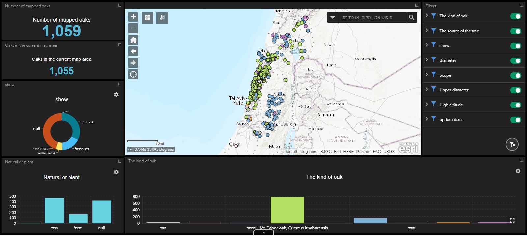Zoom out on the map
This screenshot has width=527, height=236.
133,28
